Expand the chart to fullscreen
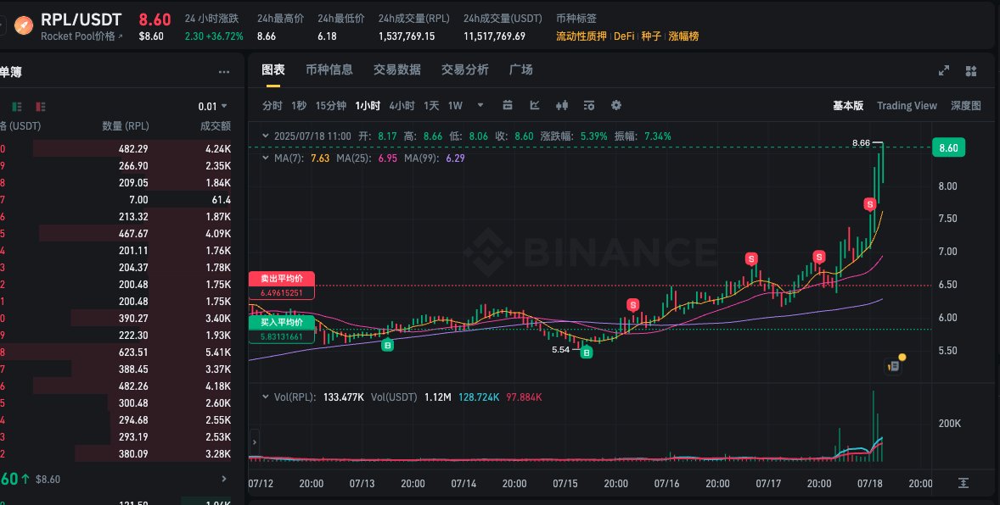 944,70
